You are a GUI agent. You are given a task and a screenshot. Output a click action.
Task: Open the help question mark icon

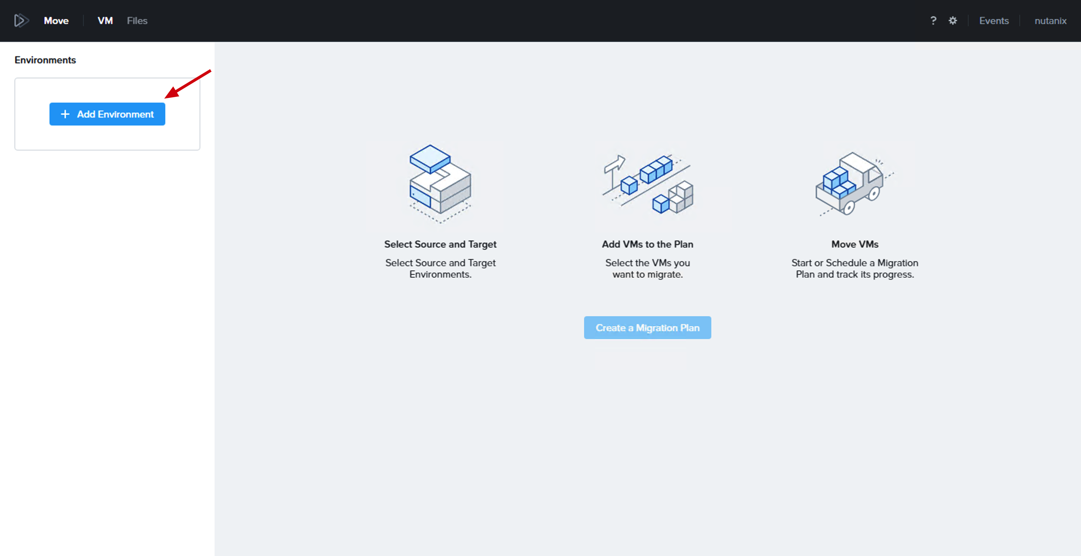tap(933, 21)
